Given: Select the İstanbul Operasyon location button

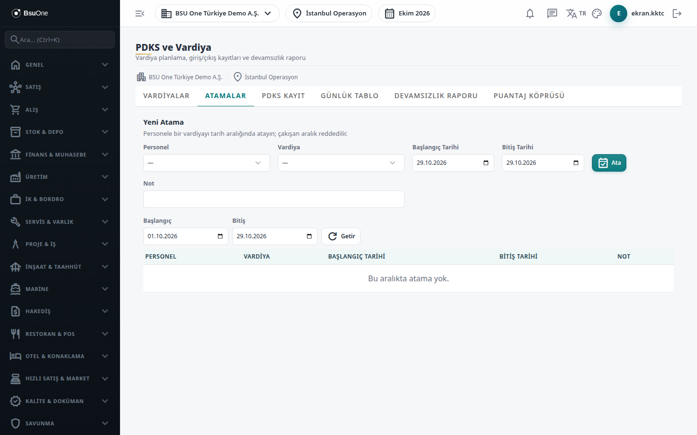Looking at the screenshot, I should click(329, 14).
